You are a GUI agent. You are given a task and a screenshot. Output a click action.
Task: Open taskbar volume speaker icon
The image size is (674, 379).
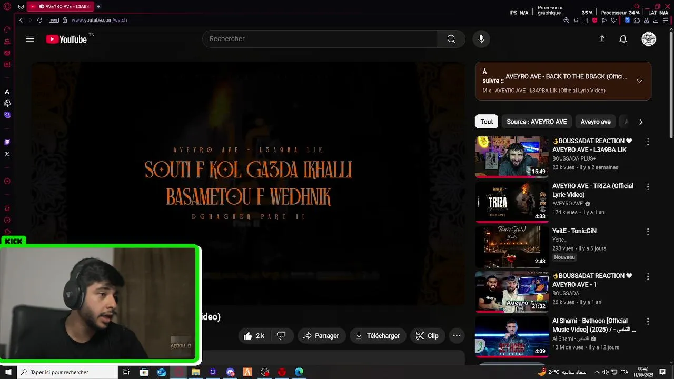[606, 372]
